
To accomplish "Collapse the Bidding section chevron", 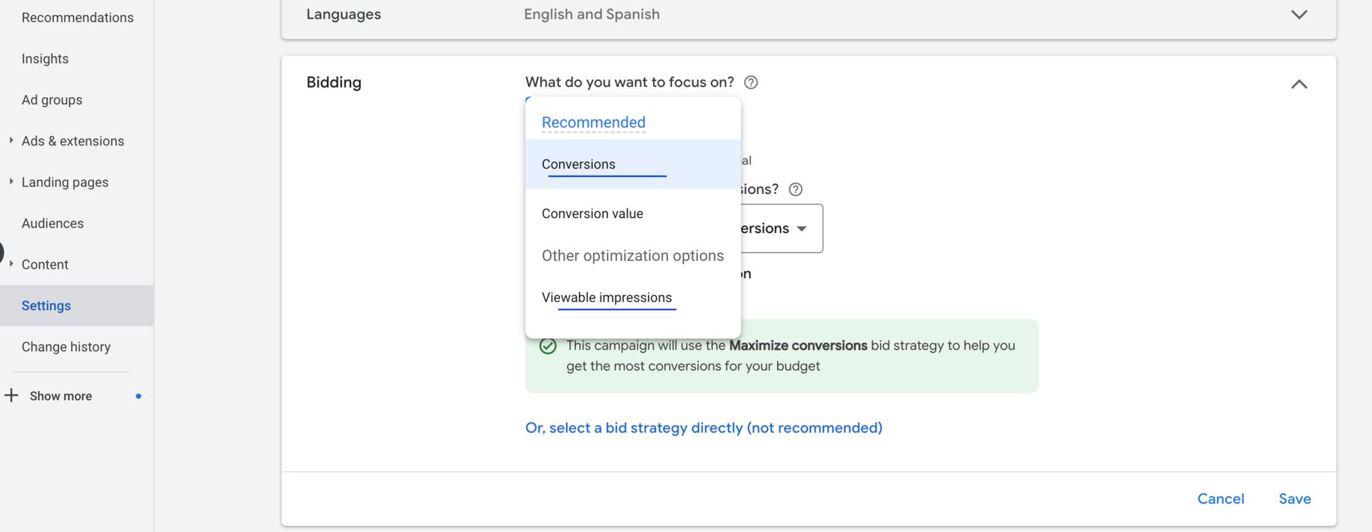I will point(1298,84).
